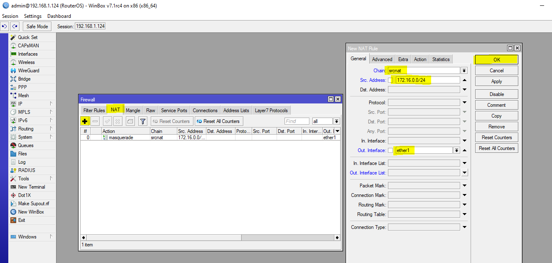Viewport: 552px width, 263px height.
Task: Open the Bridge sidebar item
Action: pos(24,79)
